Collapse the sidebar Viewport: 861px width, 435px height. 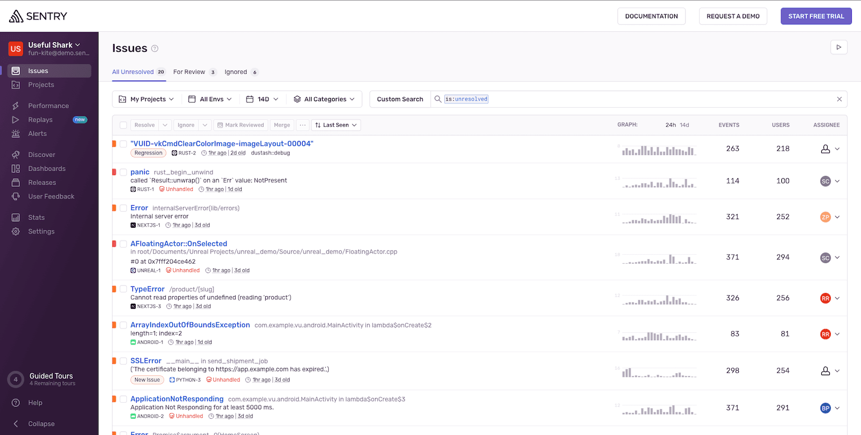[41, 424]
